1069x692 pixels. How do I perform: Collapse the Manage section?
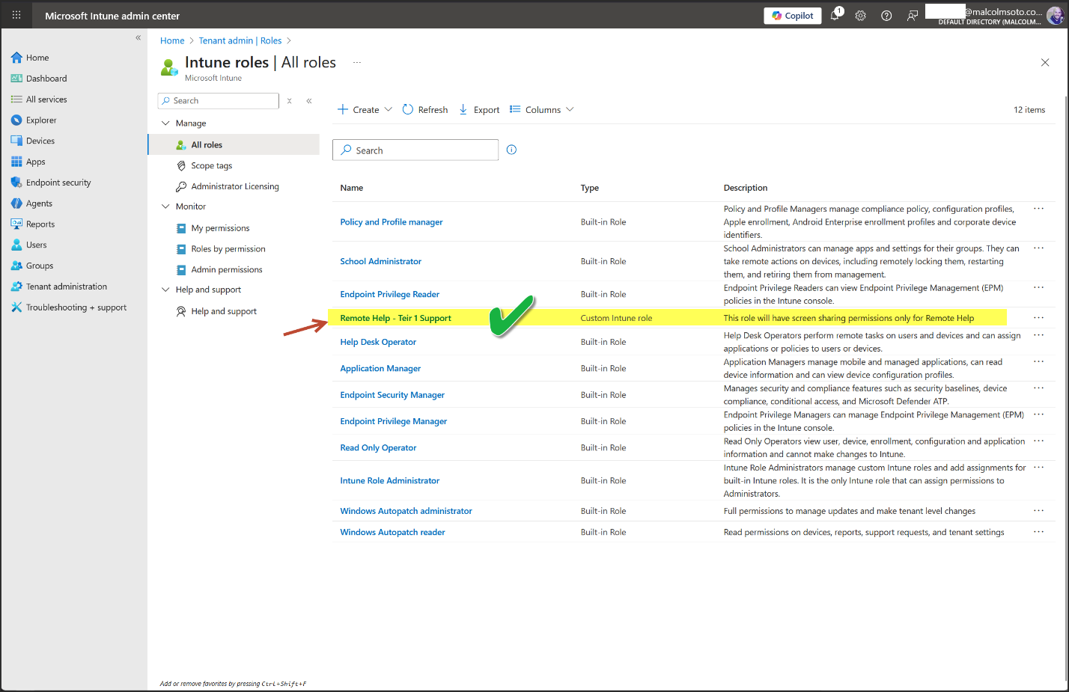pos(165,123)
